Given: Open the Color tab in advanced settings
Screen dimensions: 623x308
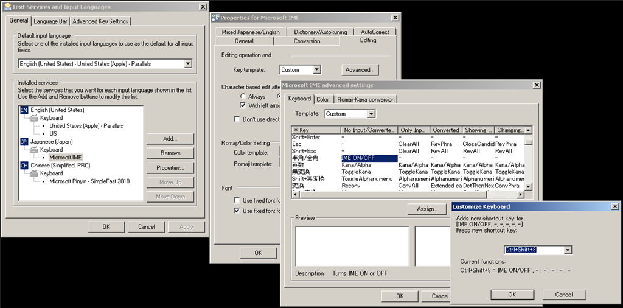Looking at the screenshot, I should tap(322, 99).
